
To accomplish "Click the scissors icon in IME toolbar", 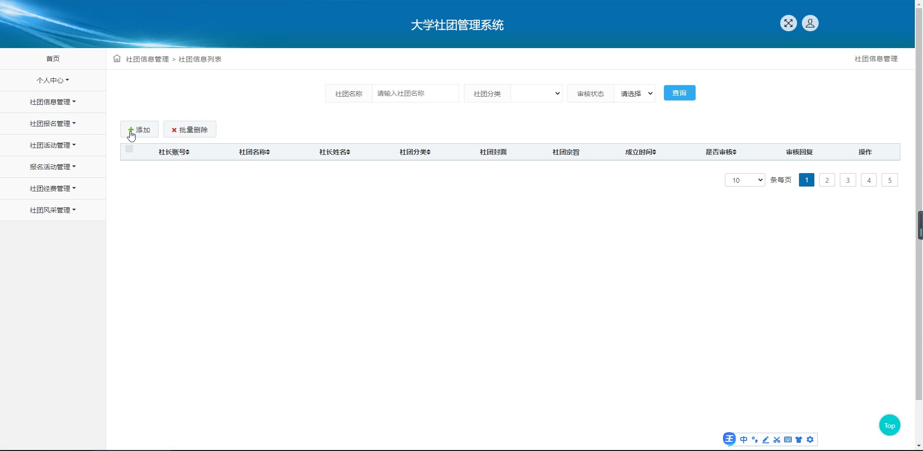I will [777, 439].
